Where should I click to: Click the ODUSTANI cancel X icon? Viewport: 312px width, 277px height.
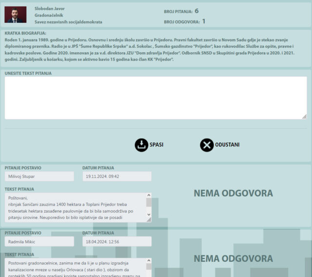[x=207, y=145]
